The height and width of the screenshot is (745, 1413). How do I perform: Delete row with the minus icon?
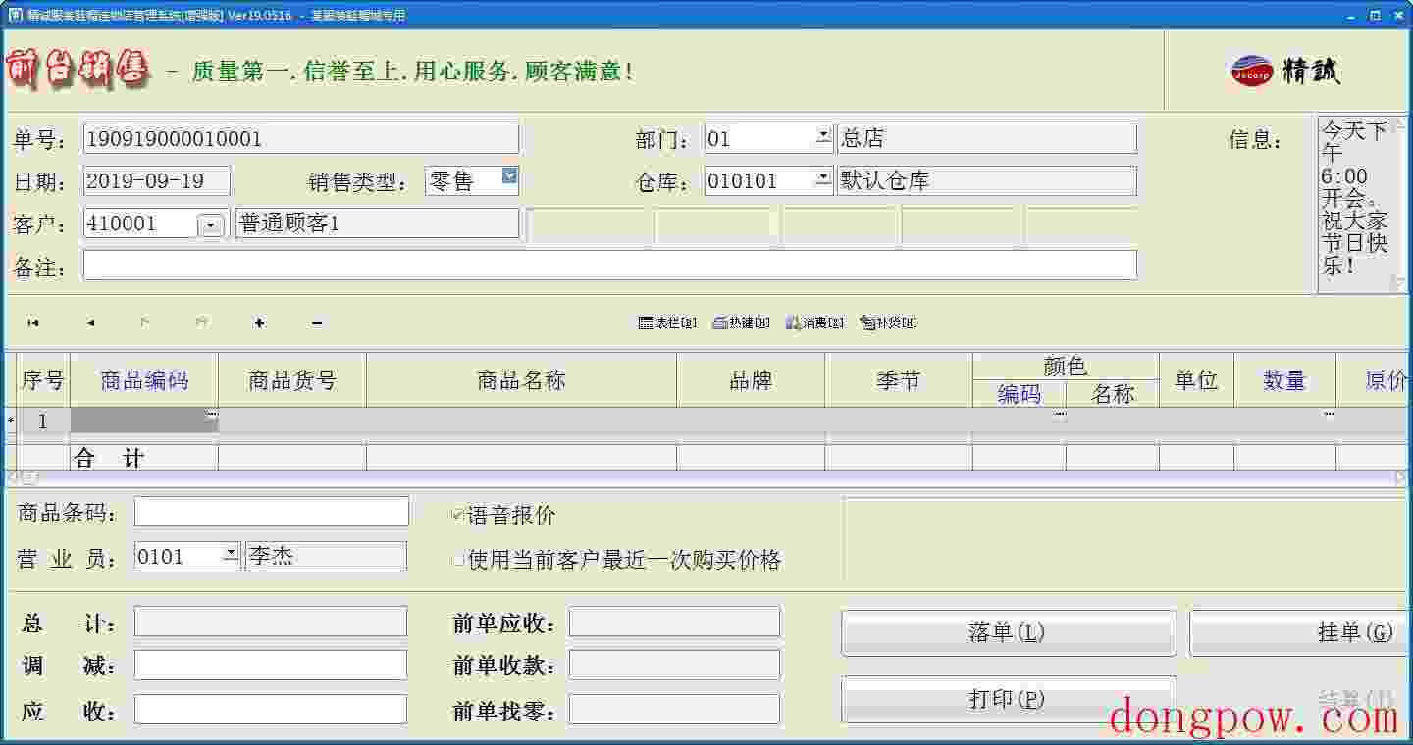316,323
